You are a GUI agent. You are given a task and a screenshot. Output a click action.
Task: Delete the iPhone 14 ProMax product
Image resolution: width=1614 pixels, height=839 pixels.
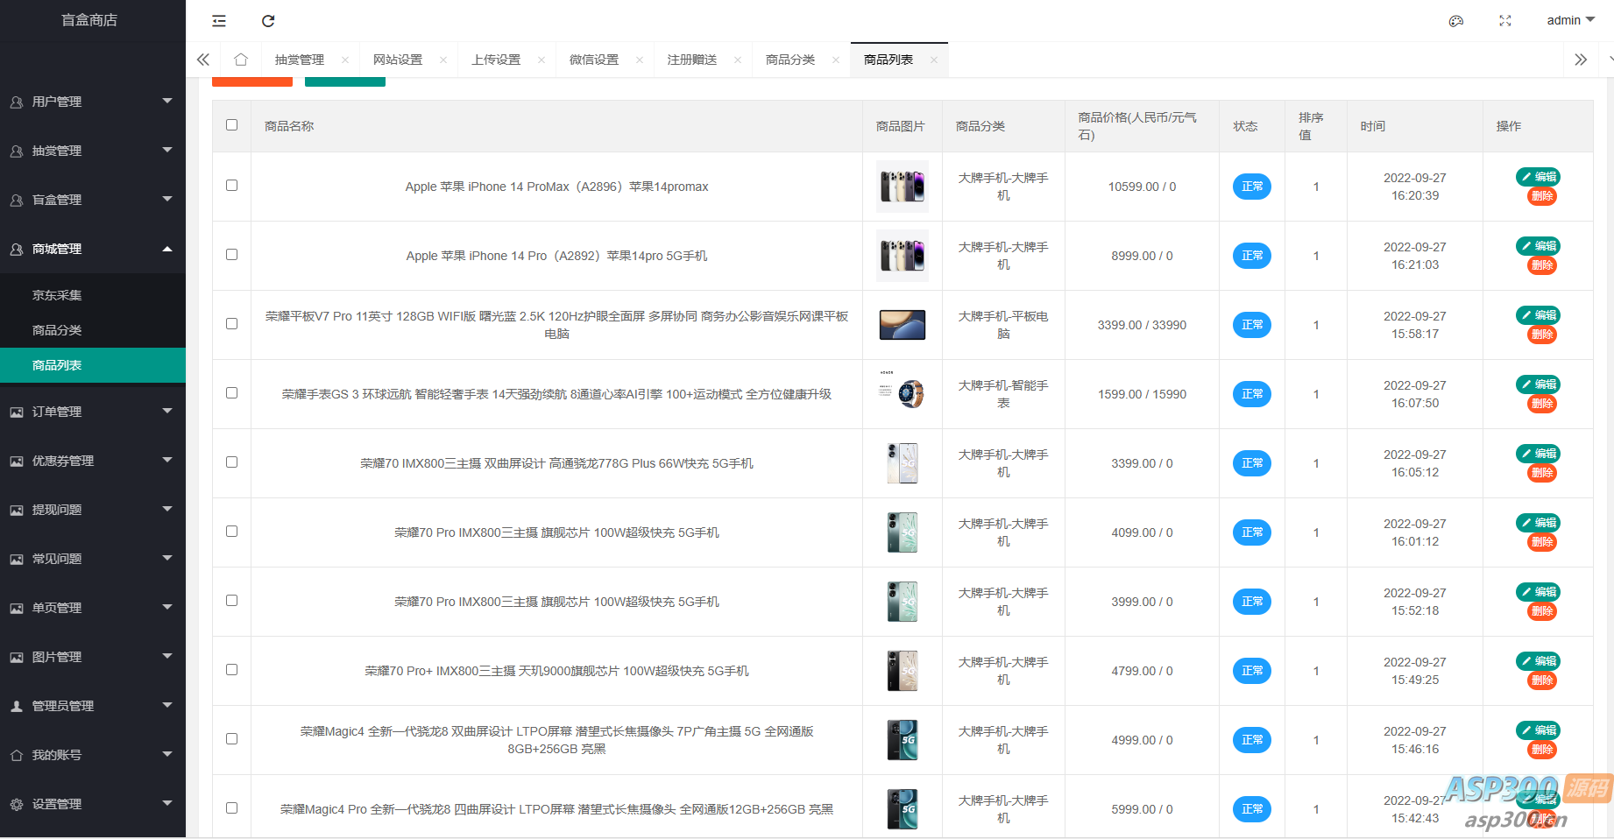coord(1542,196)
